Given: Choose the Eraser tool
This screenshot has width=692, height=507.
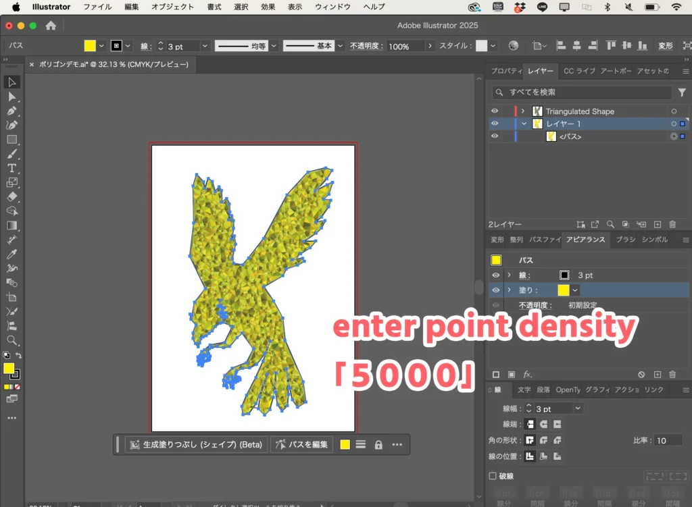Looking at the screenshot, I should pyautogui.click(x=12, y=196).
